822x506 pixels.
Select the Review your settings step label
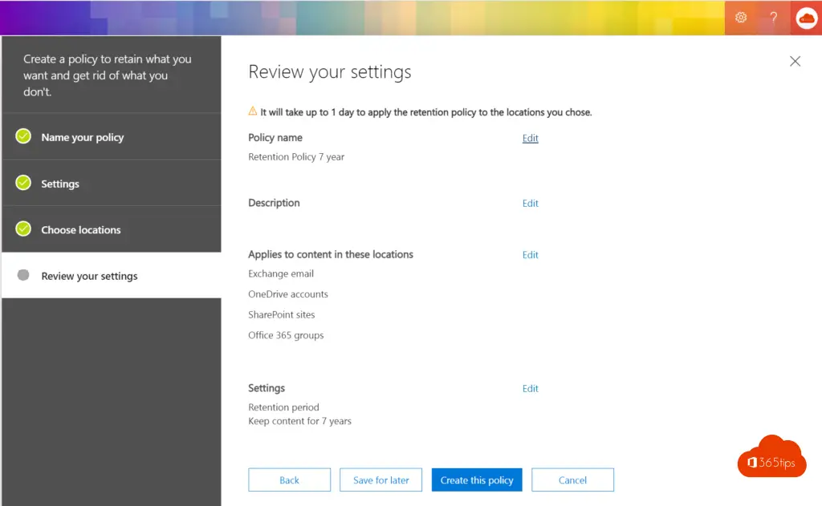tap(89, 276)
